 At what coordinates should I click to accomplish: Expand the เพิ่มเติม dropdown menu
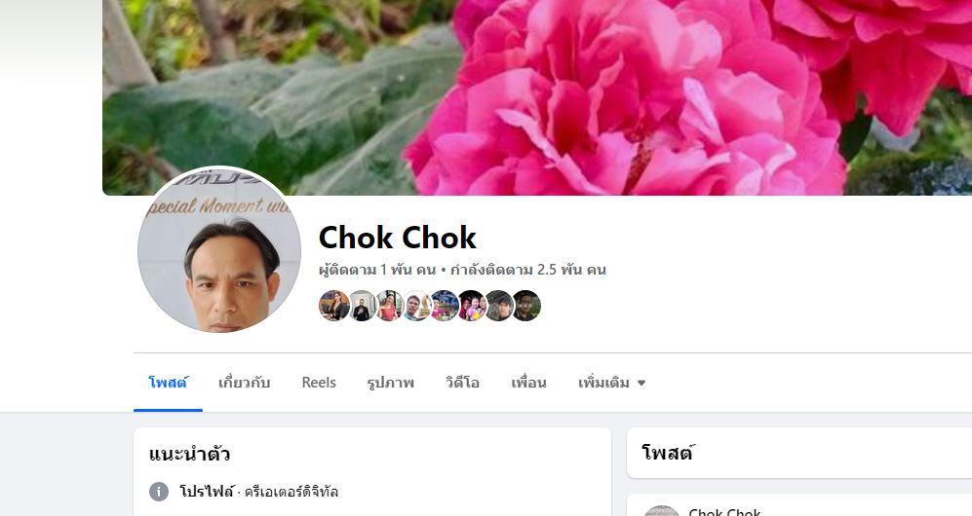coord(612,383)
